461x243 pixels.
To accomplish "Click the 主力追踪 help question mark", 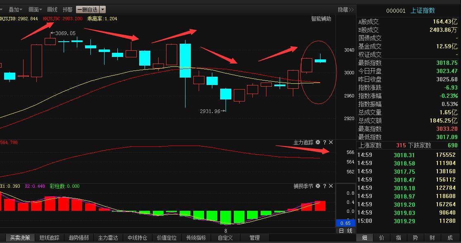I will 324,142.
